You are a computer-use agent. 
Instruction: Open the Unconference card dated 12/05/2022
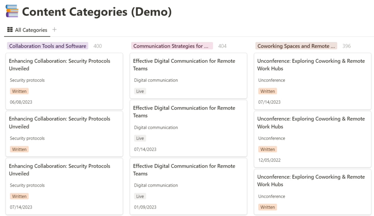(311, 123)
